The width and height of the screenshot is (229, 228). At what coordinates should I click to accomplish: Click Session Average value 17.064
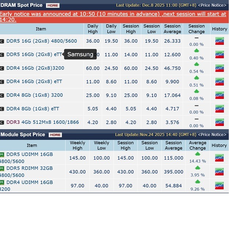(x=172, y=95)
